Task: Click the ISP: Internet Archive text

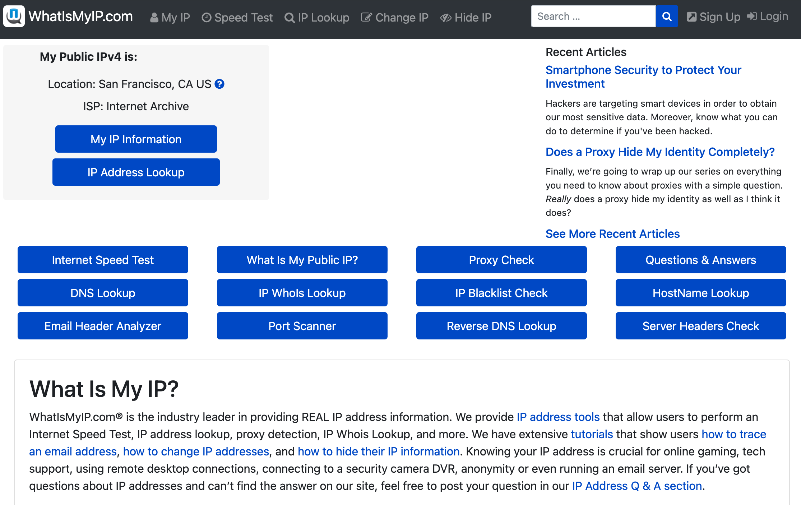Action: (136, 106)
